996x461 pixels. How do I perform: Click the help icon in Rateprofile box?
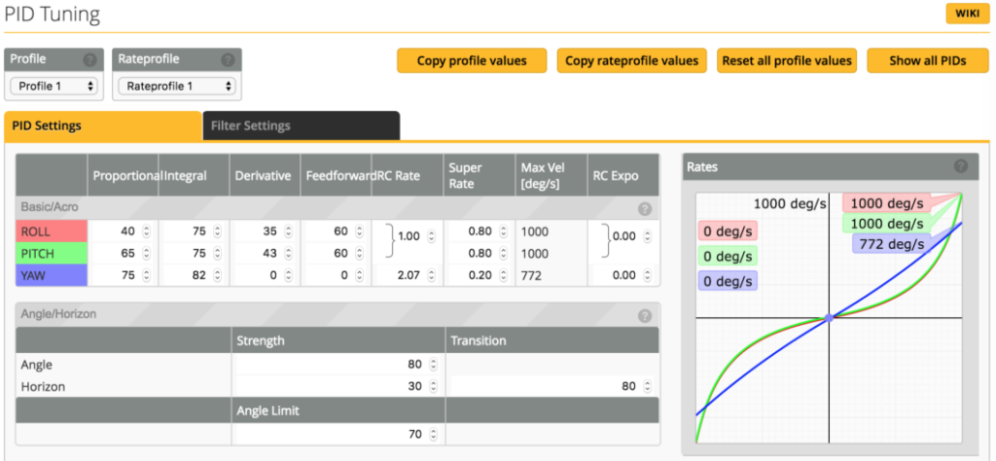228,59
